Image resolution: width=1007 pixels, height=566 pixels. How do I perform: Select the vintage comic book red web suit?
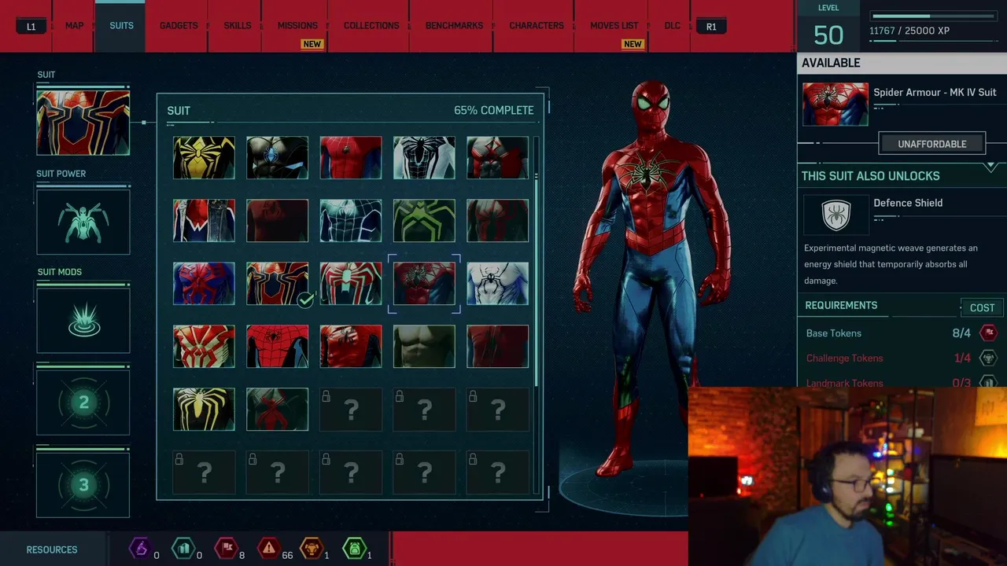coord(277,346)
